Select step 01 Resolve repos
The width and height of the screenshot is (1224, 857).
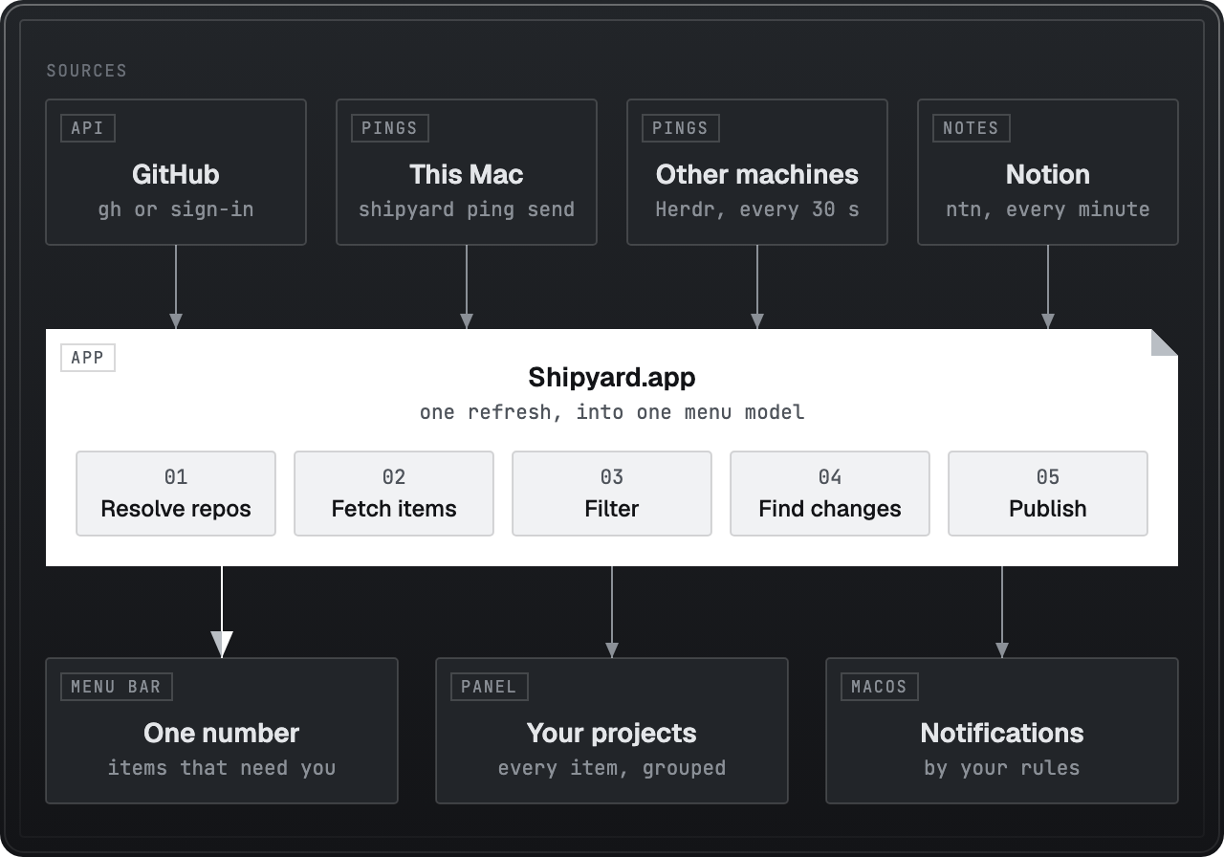point(176,494)
